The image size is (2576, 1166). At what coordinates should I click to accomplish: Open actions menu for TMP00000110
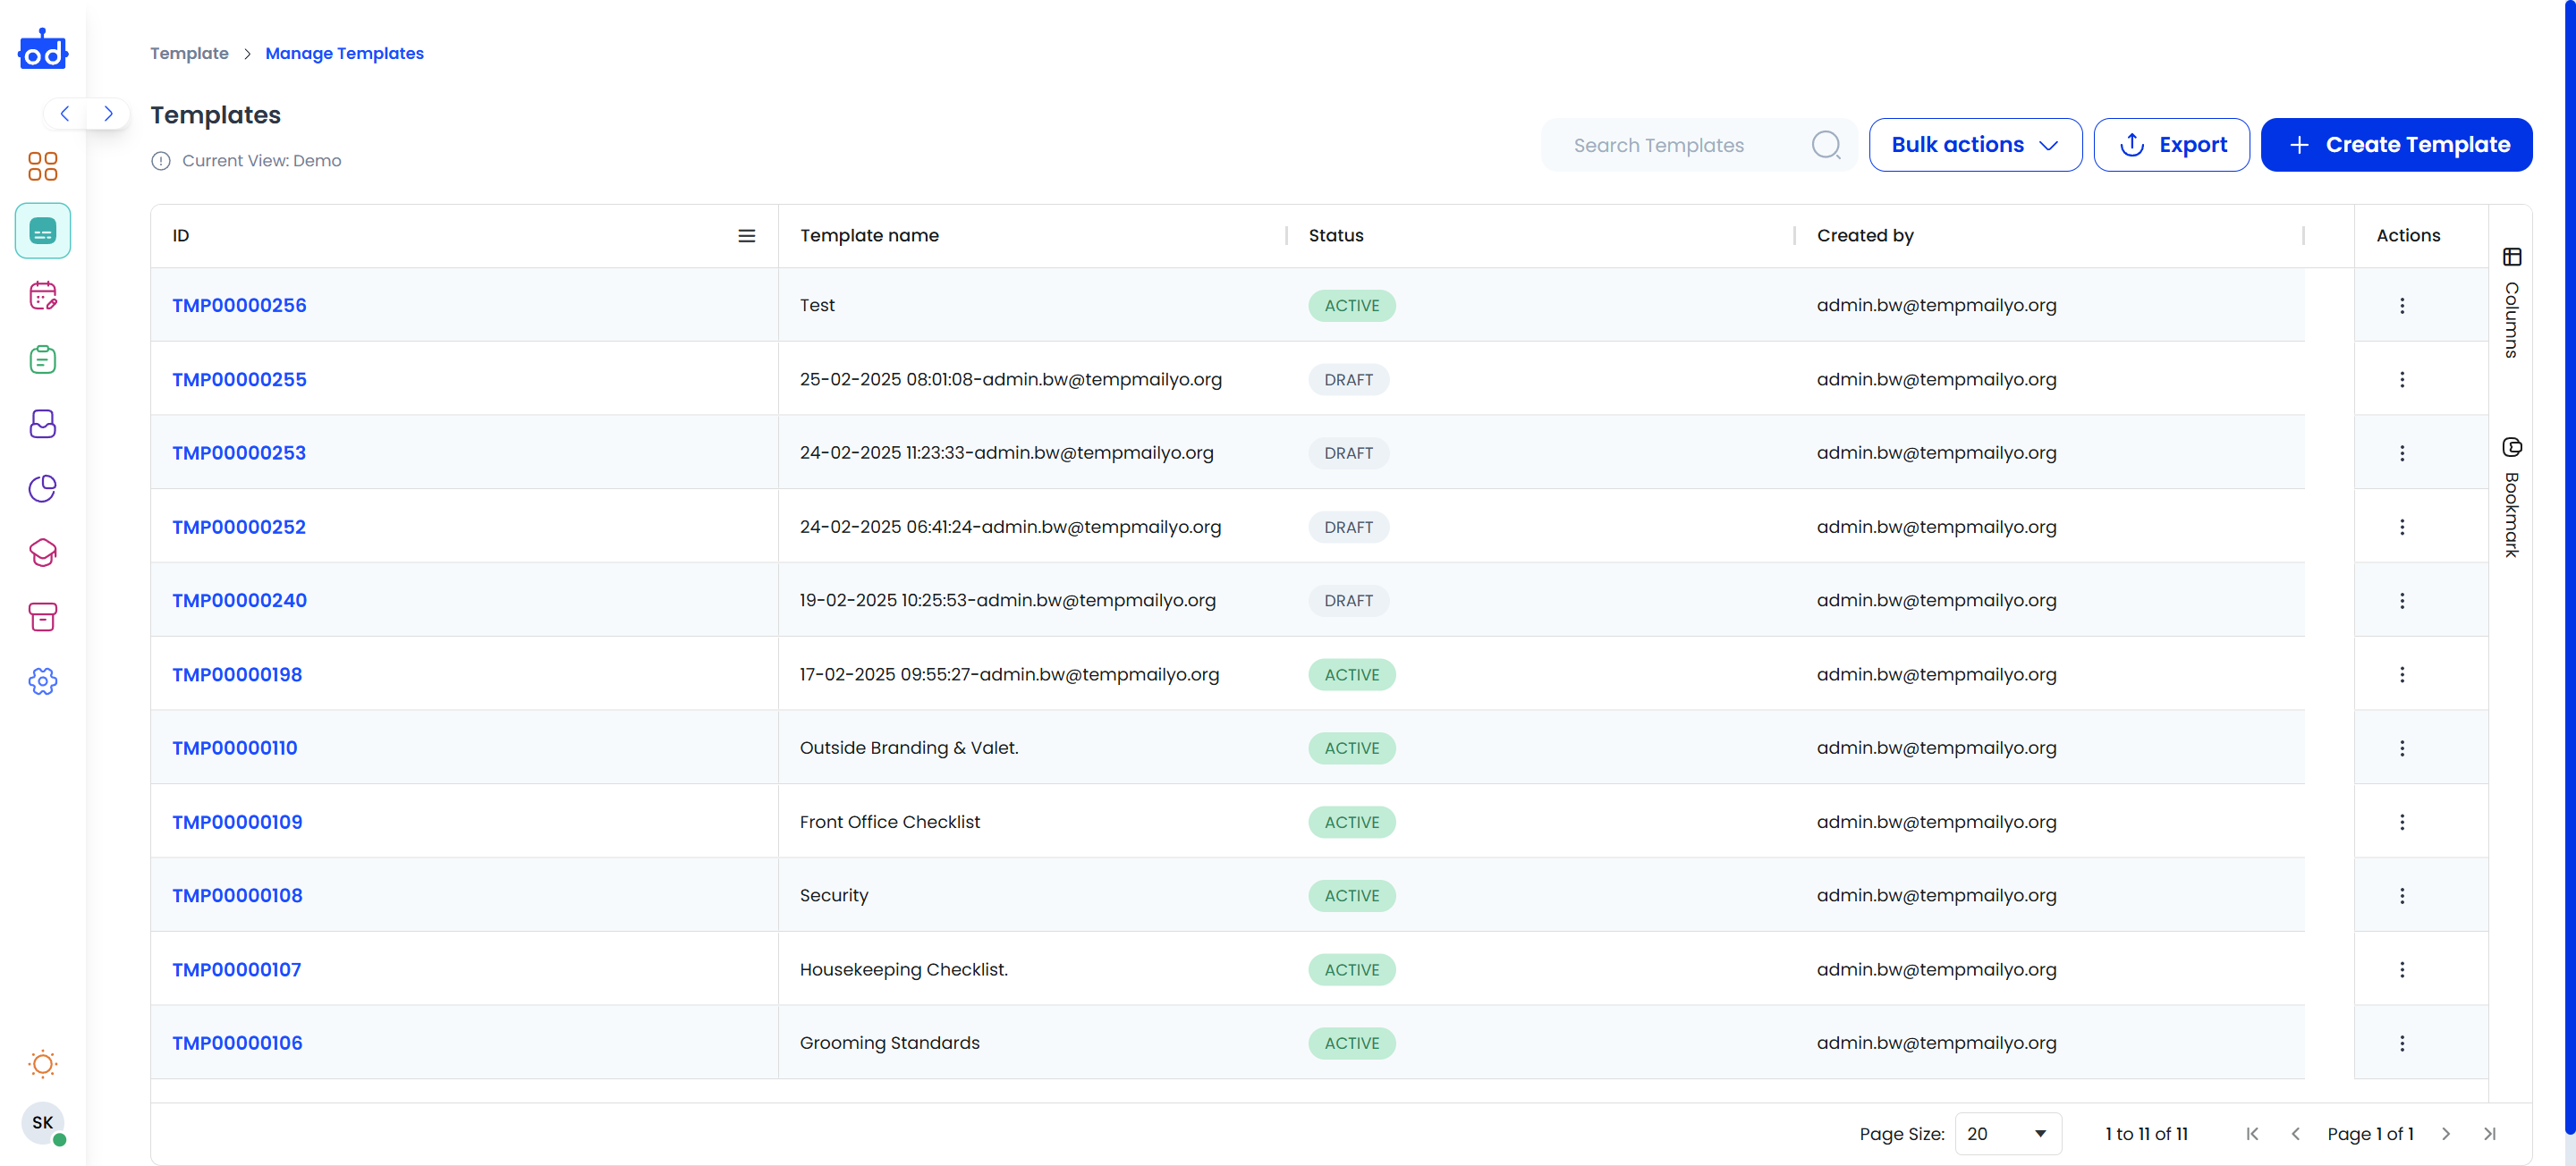tap(2402, 748)
